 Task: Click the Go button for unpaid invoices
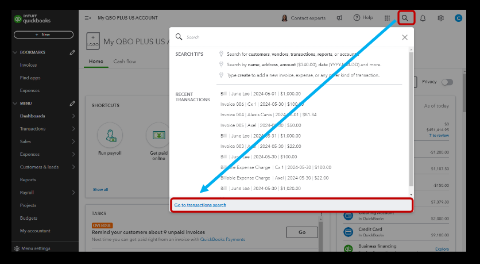tap(302, 232)
